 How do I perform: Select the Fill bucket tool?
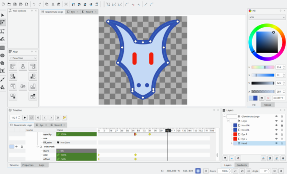(x=2, y=87)
